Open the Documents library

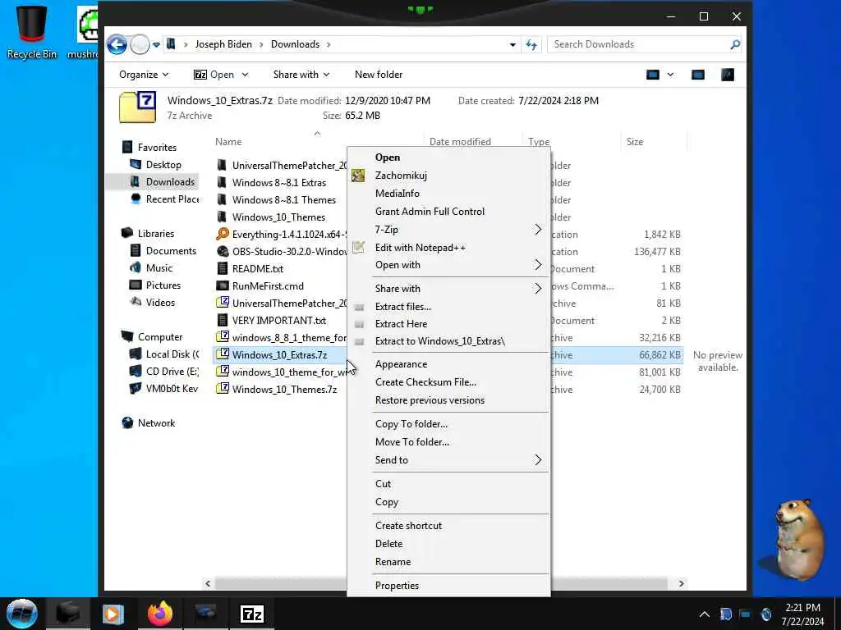click(x=163, y=251)
